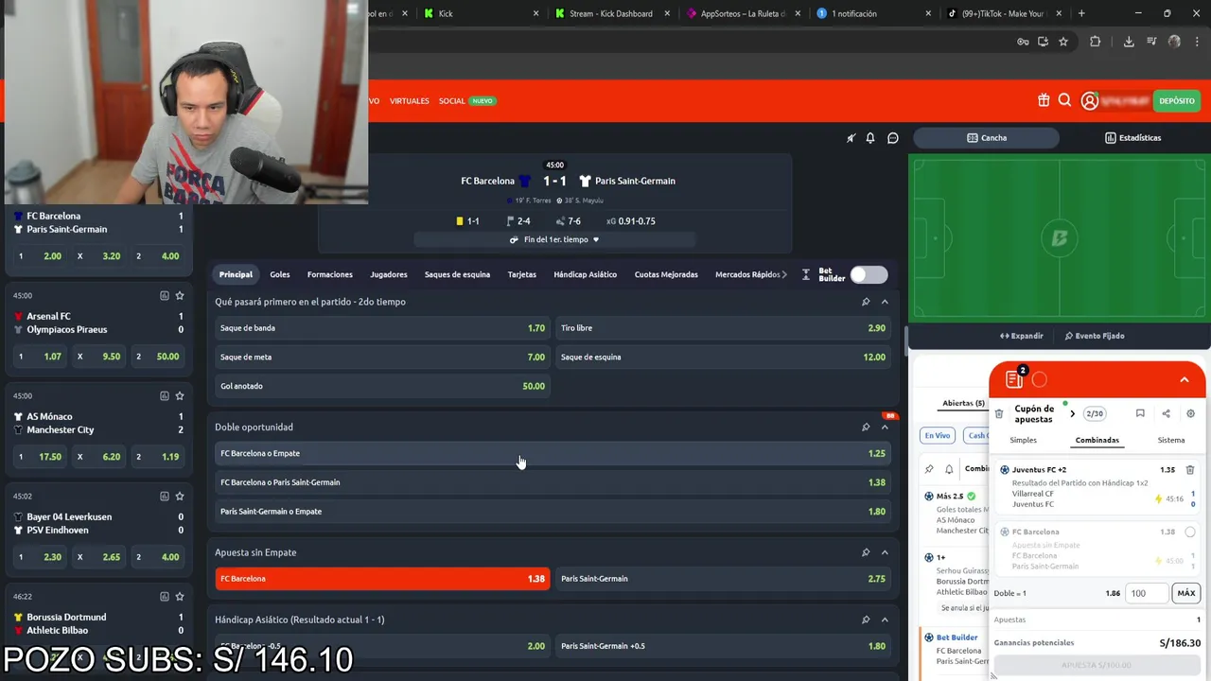Switch to the Estadísticas view tab
Screen dimensions: 1211x681
click(x=1132, y=138)
